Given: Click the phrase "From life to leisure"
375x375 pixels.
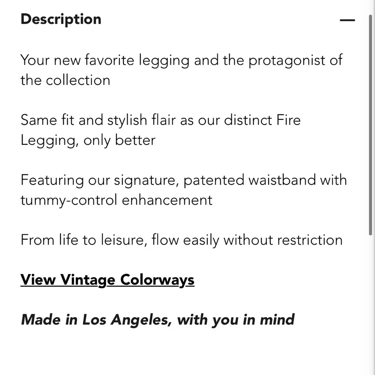Looking at the screenshot, I should click(83, 240).
